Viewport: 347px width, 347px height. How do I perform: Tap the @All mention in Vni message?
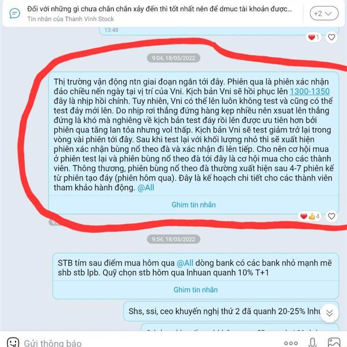point(146,187)
